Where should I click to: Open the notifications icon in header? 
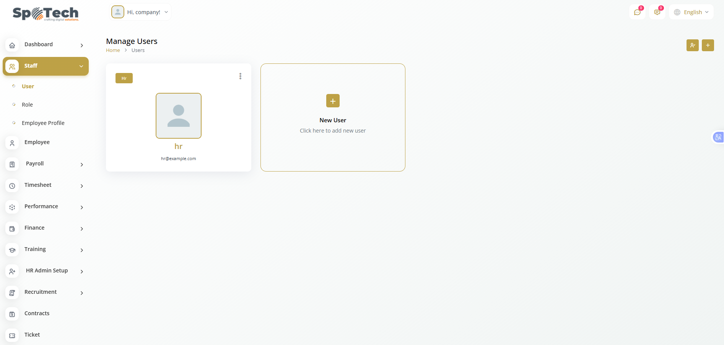(x=657, y=12)
